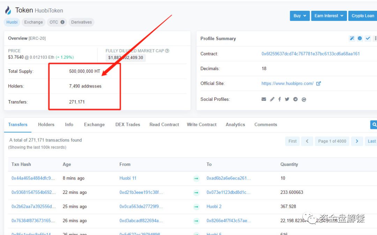Screen dimensions: 377x235
Task: Click the Quantity column header
Action: (289, 165)
